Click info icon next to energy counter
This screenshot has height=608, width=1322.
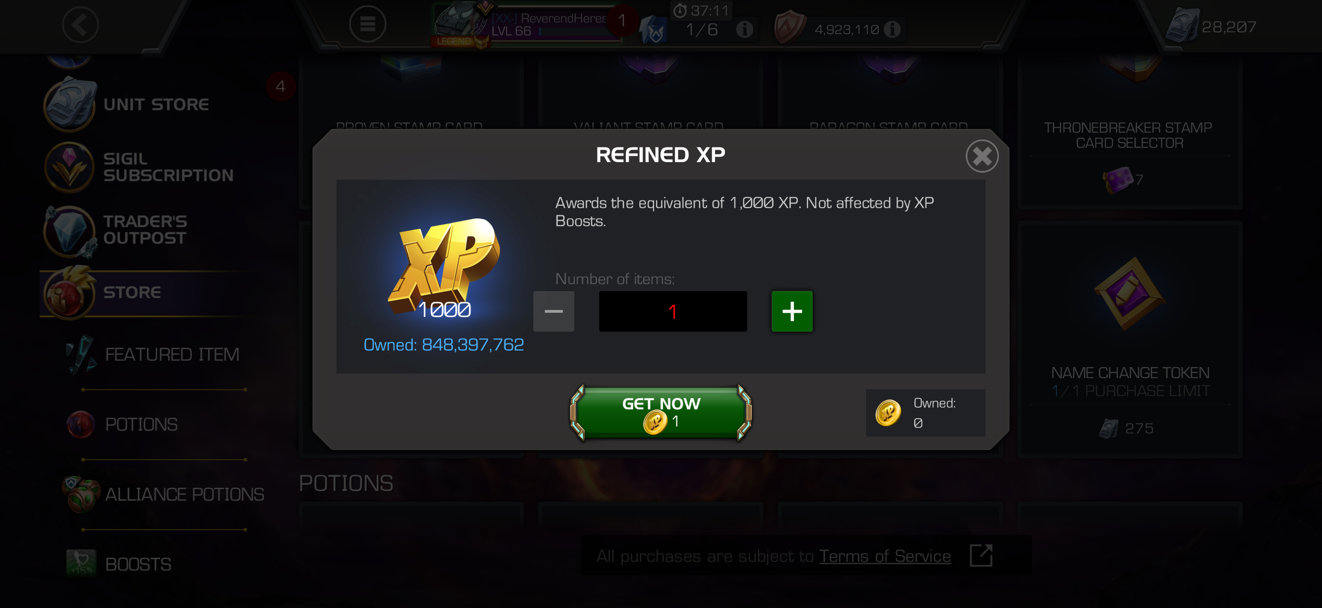pyautogui.click(x=744, y=30)
